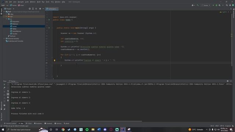Run the Sumas configuration with the green play icon
Viewport: 235px width, 132px height.
(213, 5)
